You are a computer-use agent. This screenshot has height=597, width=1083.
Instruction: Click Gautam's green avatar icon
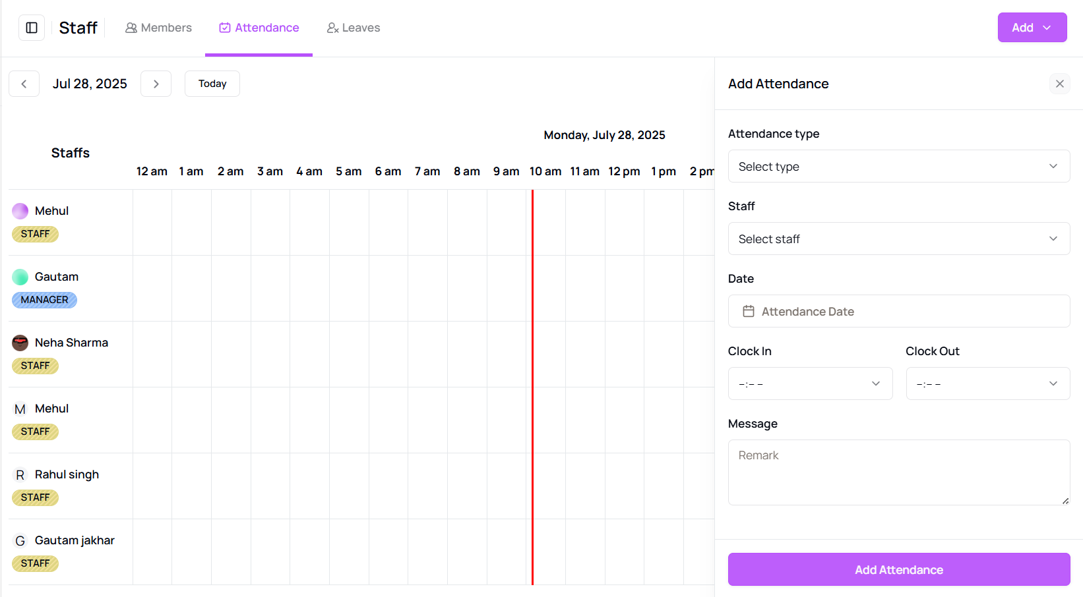[20, 277]
